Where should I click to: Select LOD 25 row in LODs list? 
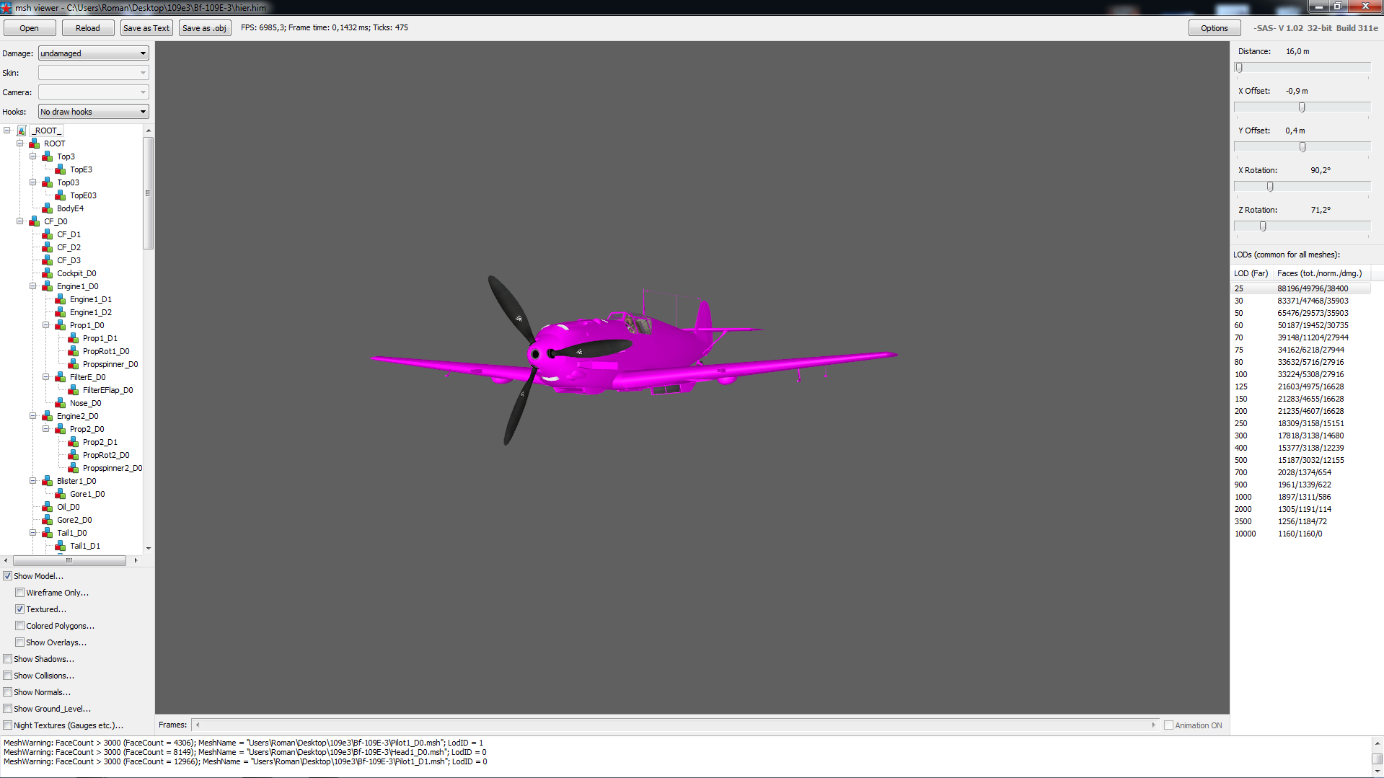[1300, 288]
